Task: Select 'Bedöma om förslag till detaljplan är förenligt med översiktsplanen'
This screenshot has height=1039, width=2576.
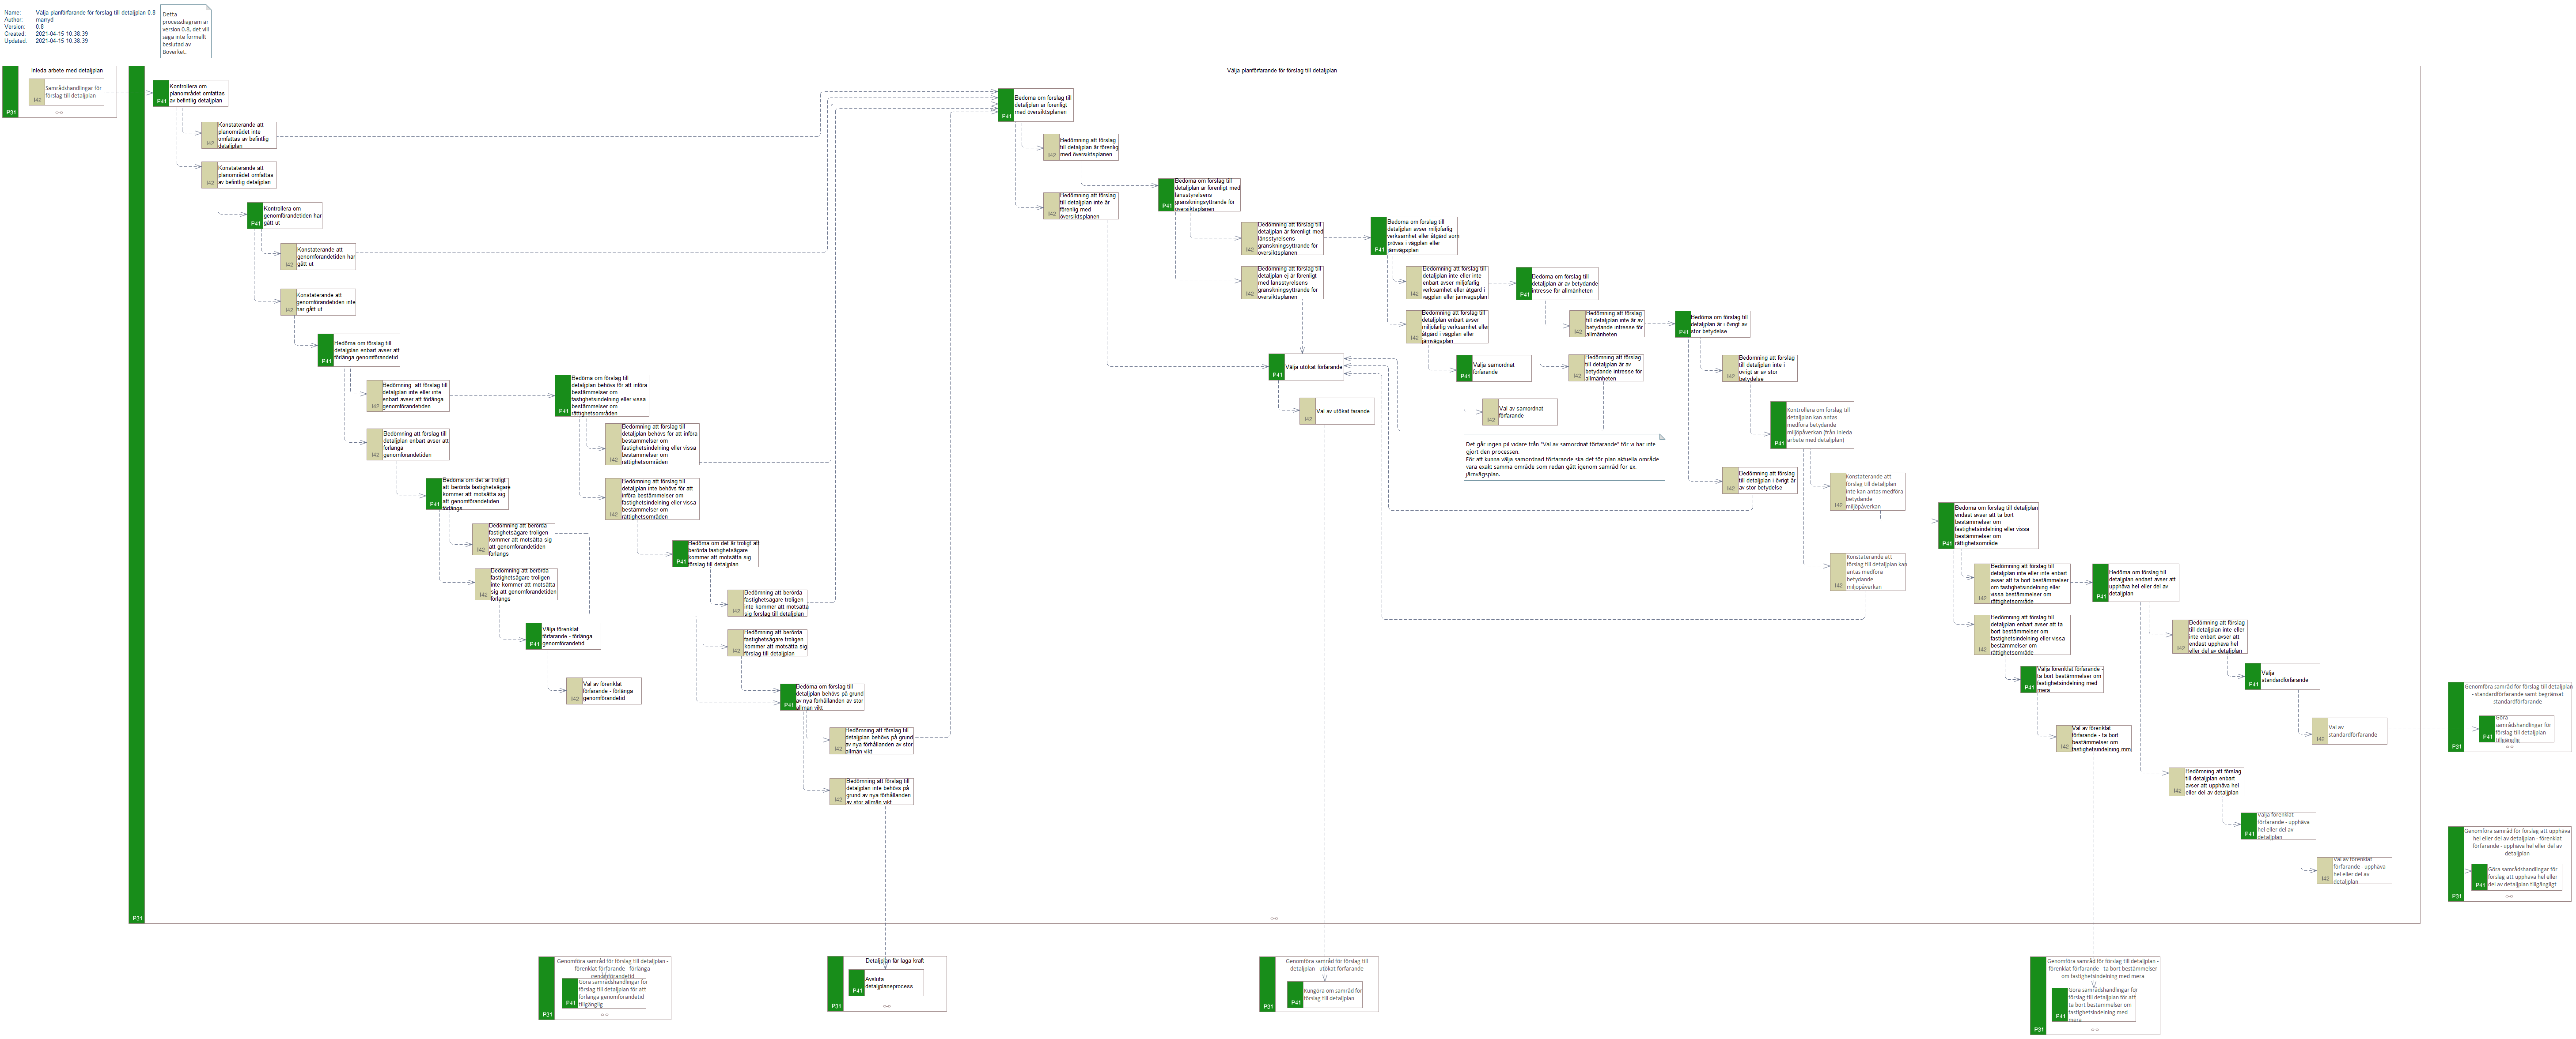Action: (1042, 105)
